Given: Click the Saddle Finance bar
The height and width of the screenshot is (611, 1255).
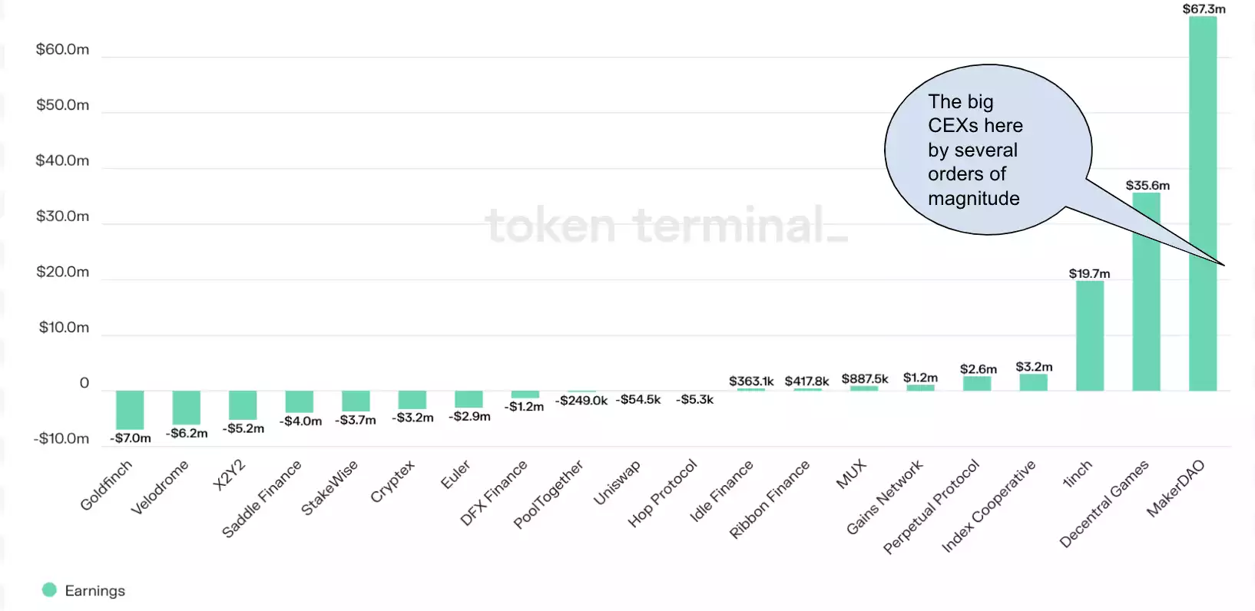Looking at the screenshot, I should click(x=299, y=401).
